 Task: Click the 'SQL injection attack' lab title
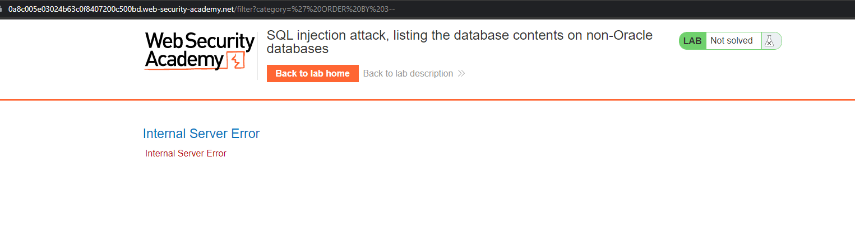coord(328,35)
